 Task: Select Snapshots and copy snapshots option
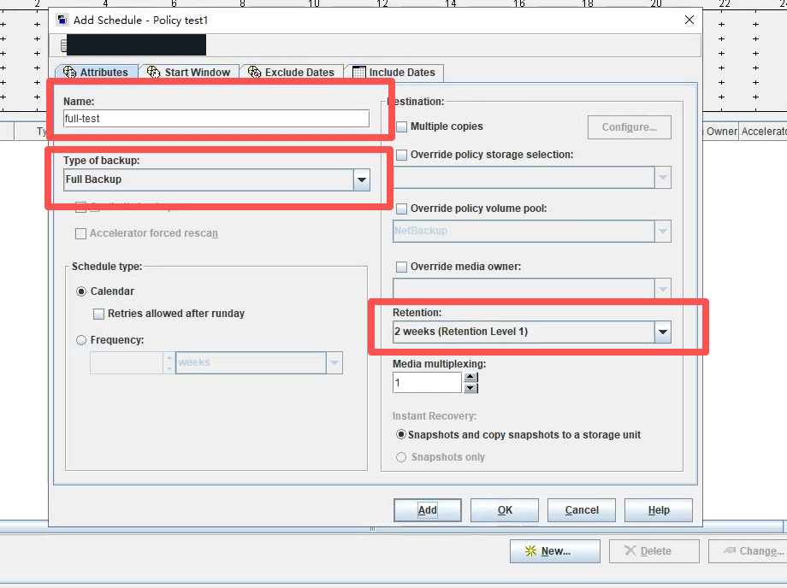[x=401, y=435]
